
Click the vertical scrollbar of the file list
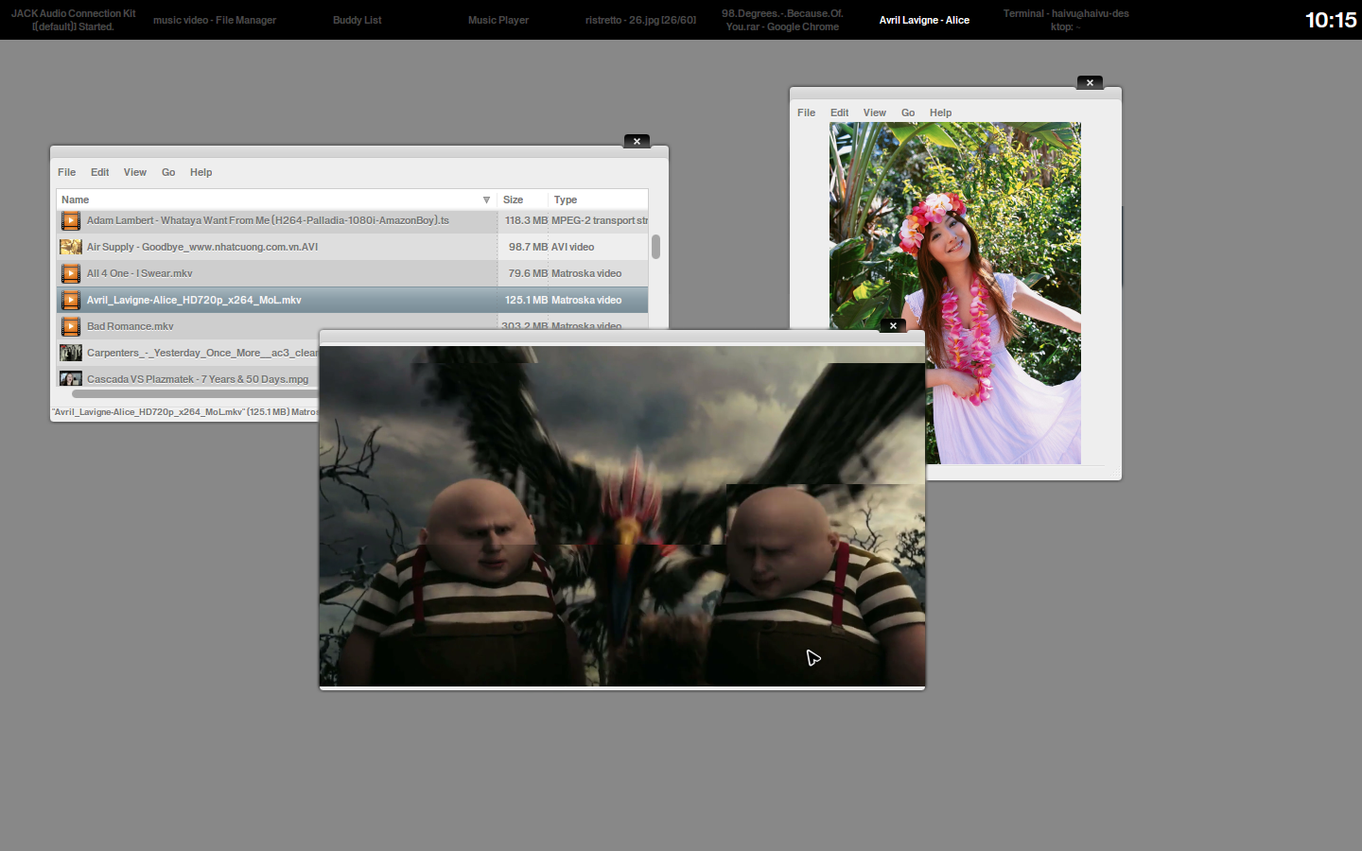(x=655, y=247)
